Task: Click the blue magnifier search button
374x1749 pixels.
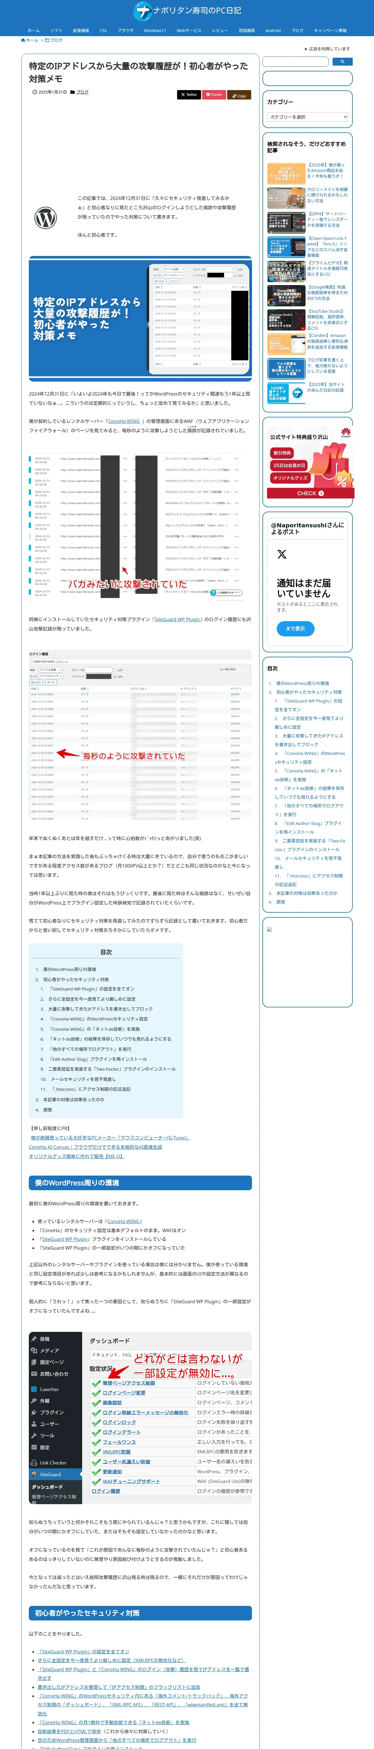Action: pyautogui.click(x=343, y=62)
